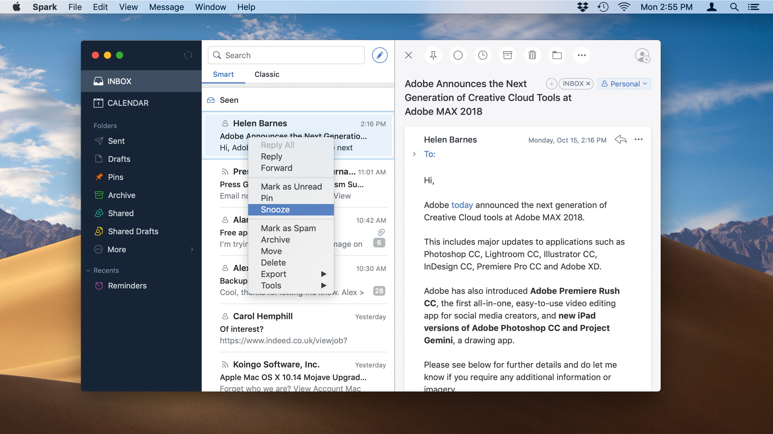This screenshot has width=773, height=434.
Task: Select Mark as Spam menu entry
Action: tap(291, 228)
